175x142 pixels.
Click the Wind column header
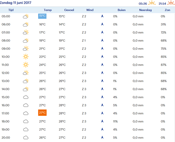[x=90, y=10]
